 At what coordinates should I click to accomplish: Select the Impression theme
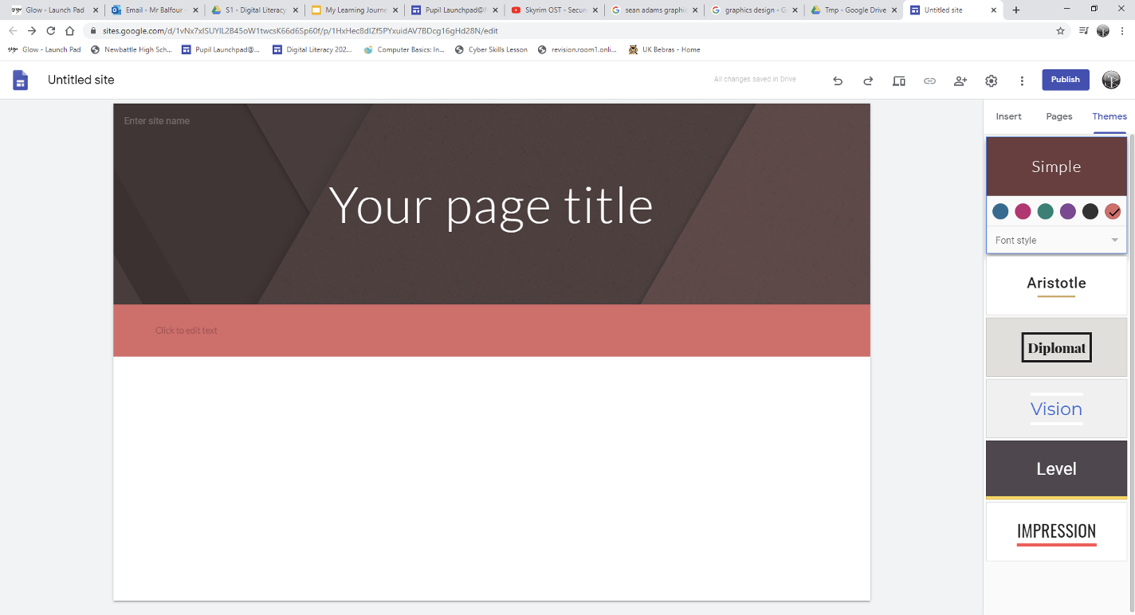1056,531
